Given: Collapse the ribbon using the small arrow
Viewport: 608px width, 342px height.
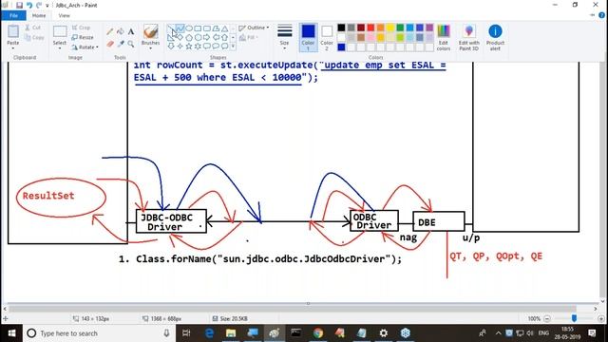Looking at the screenshot, I should [x=593, y=15].
